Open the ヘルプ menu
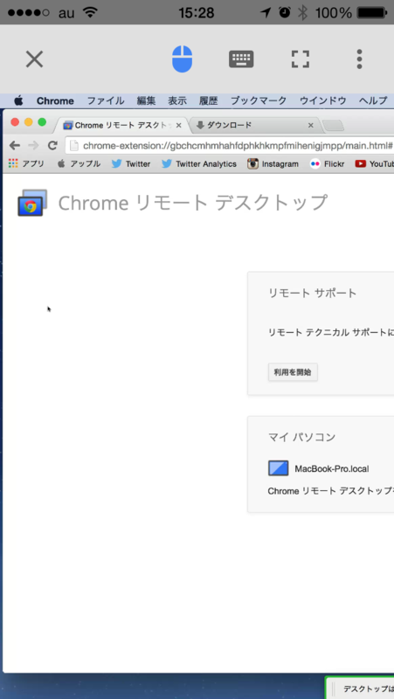Image resolution: width=394 pixels, height=699 pixels. pos(374,100)
